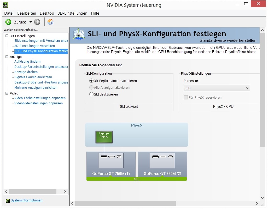Click main panel horizontal scrollbar thumb
268x209 pixels.
tap(125, 203)
